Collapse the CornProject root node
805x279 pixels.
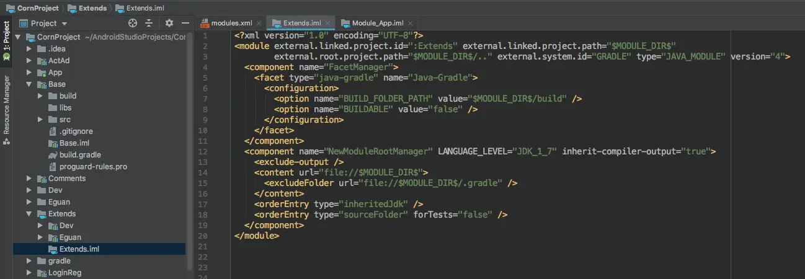tap(18, 37)
